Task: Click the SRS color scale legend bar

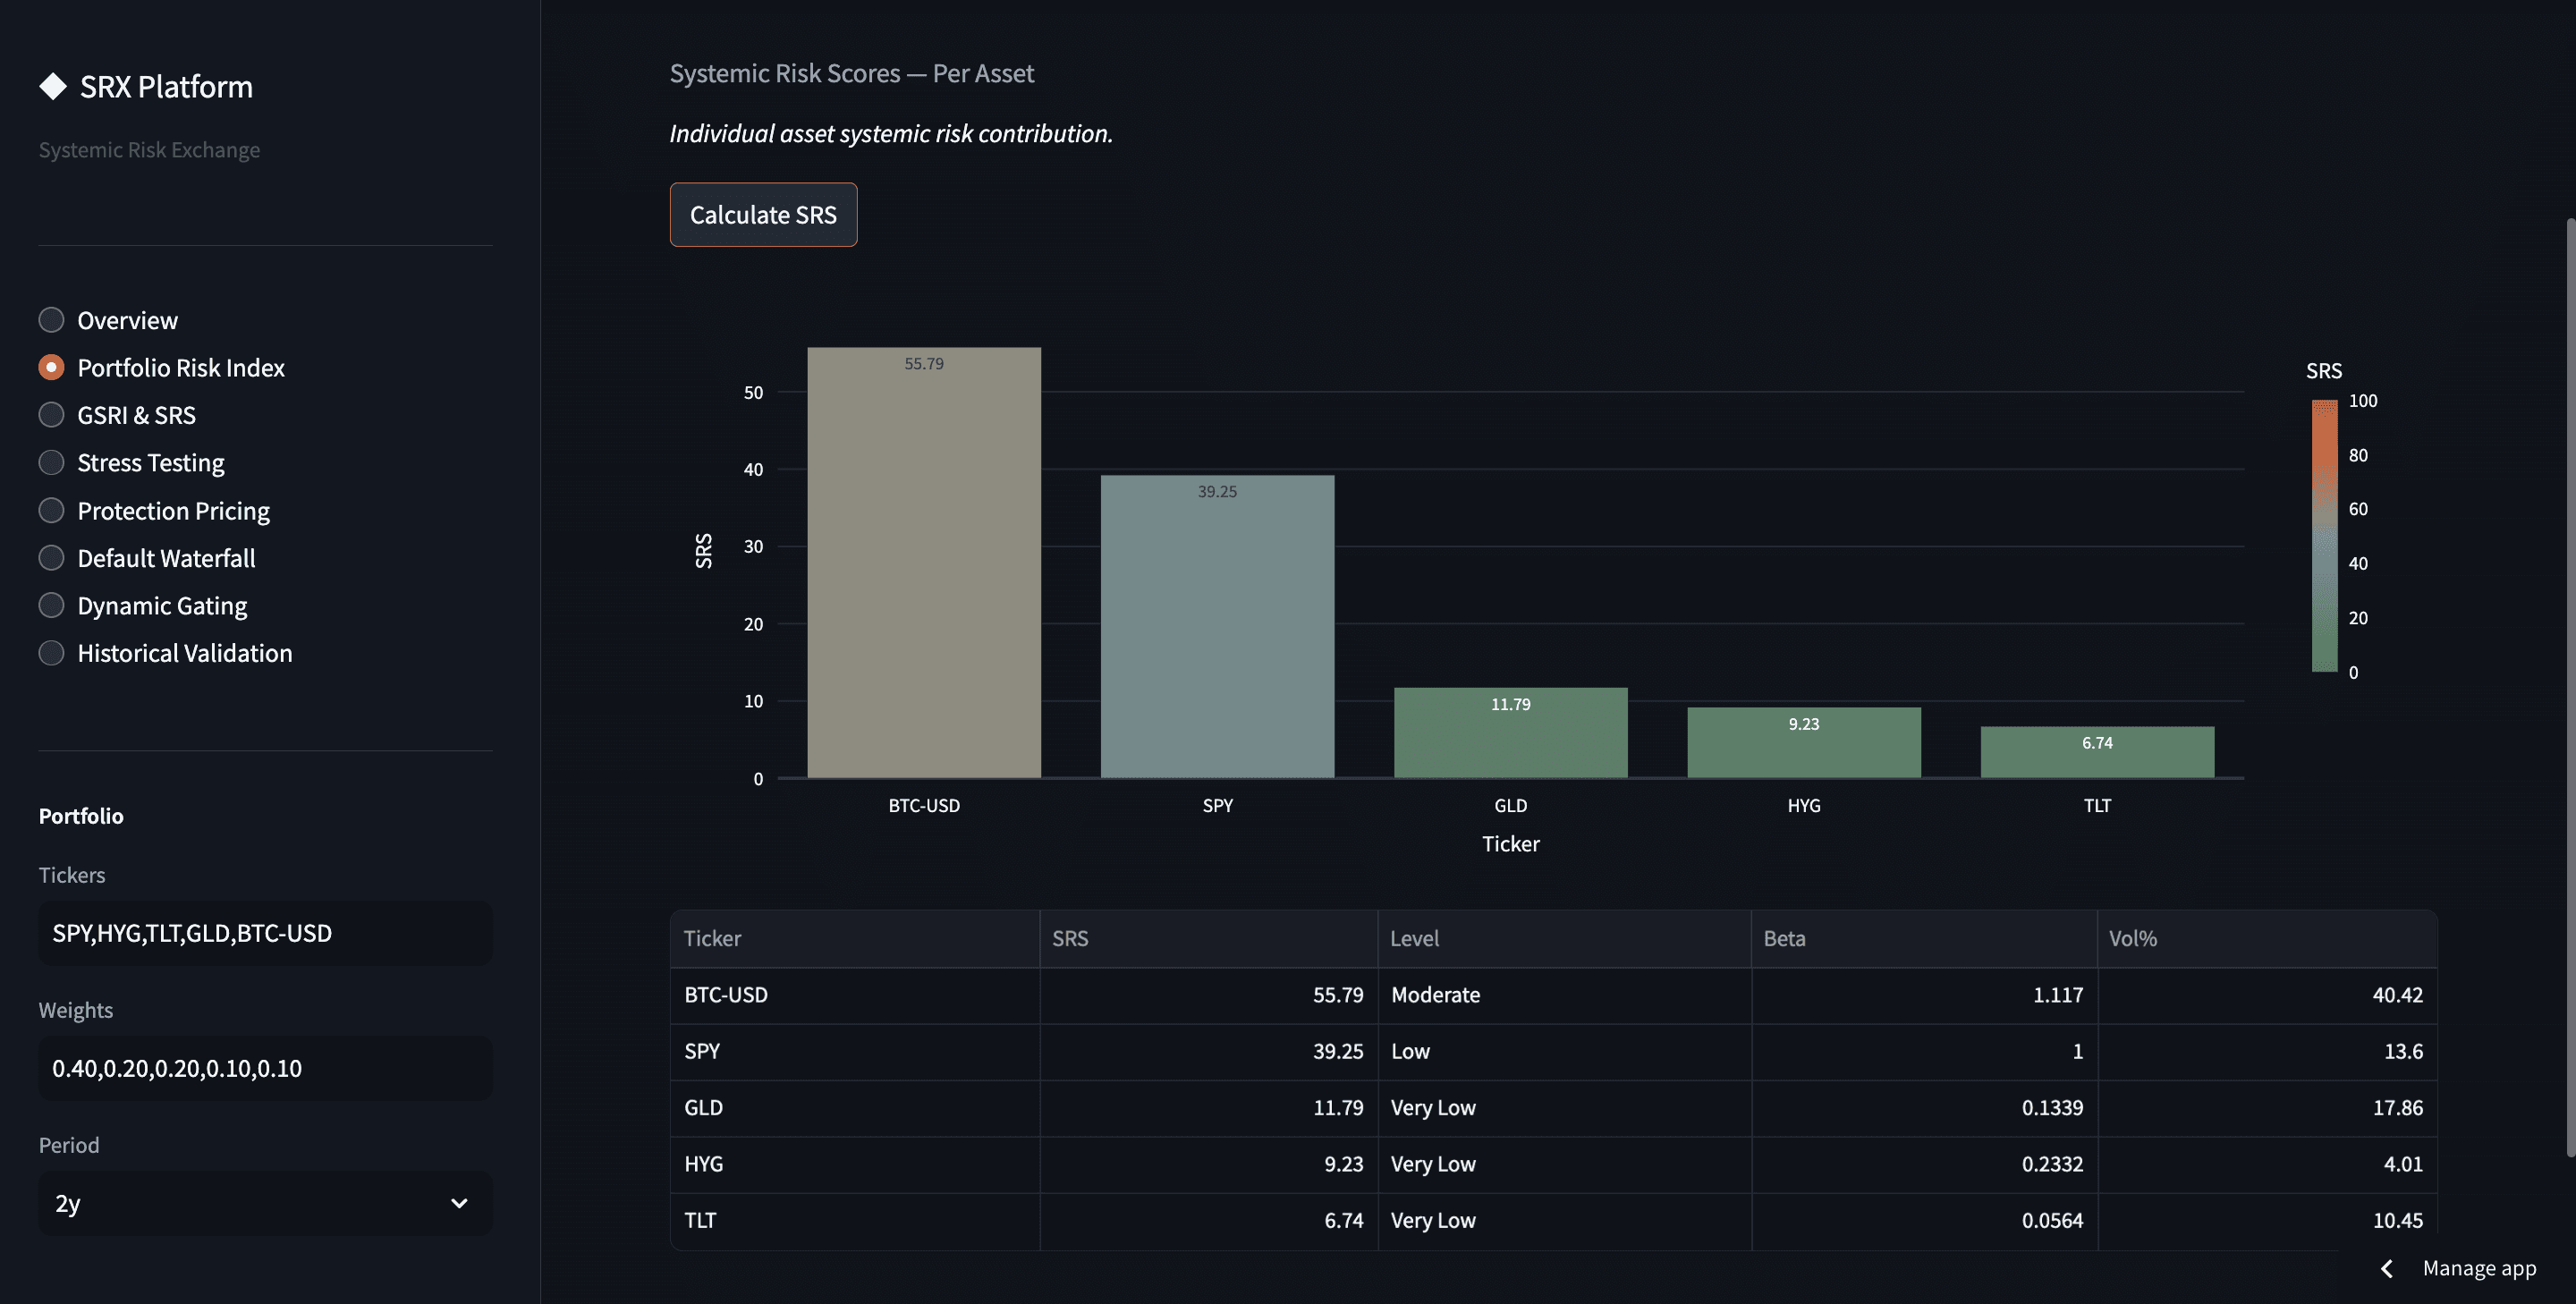Action: click(x=2324, y=536)
